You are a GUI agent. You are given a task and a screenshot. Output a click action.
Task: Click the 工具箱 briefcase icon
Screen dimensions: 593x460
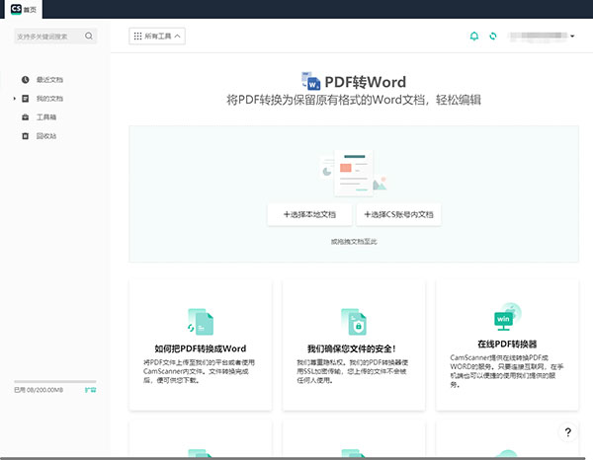click(x=25, y=117)
